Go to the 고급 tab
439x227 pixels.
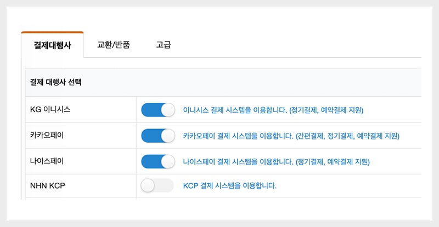click(163, 45)
